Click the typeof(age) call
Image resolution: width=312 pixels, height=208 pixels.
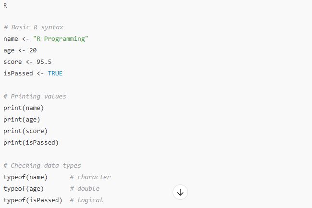point(24,189)
